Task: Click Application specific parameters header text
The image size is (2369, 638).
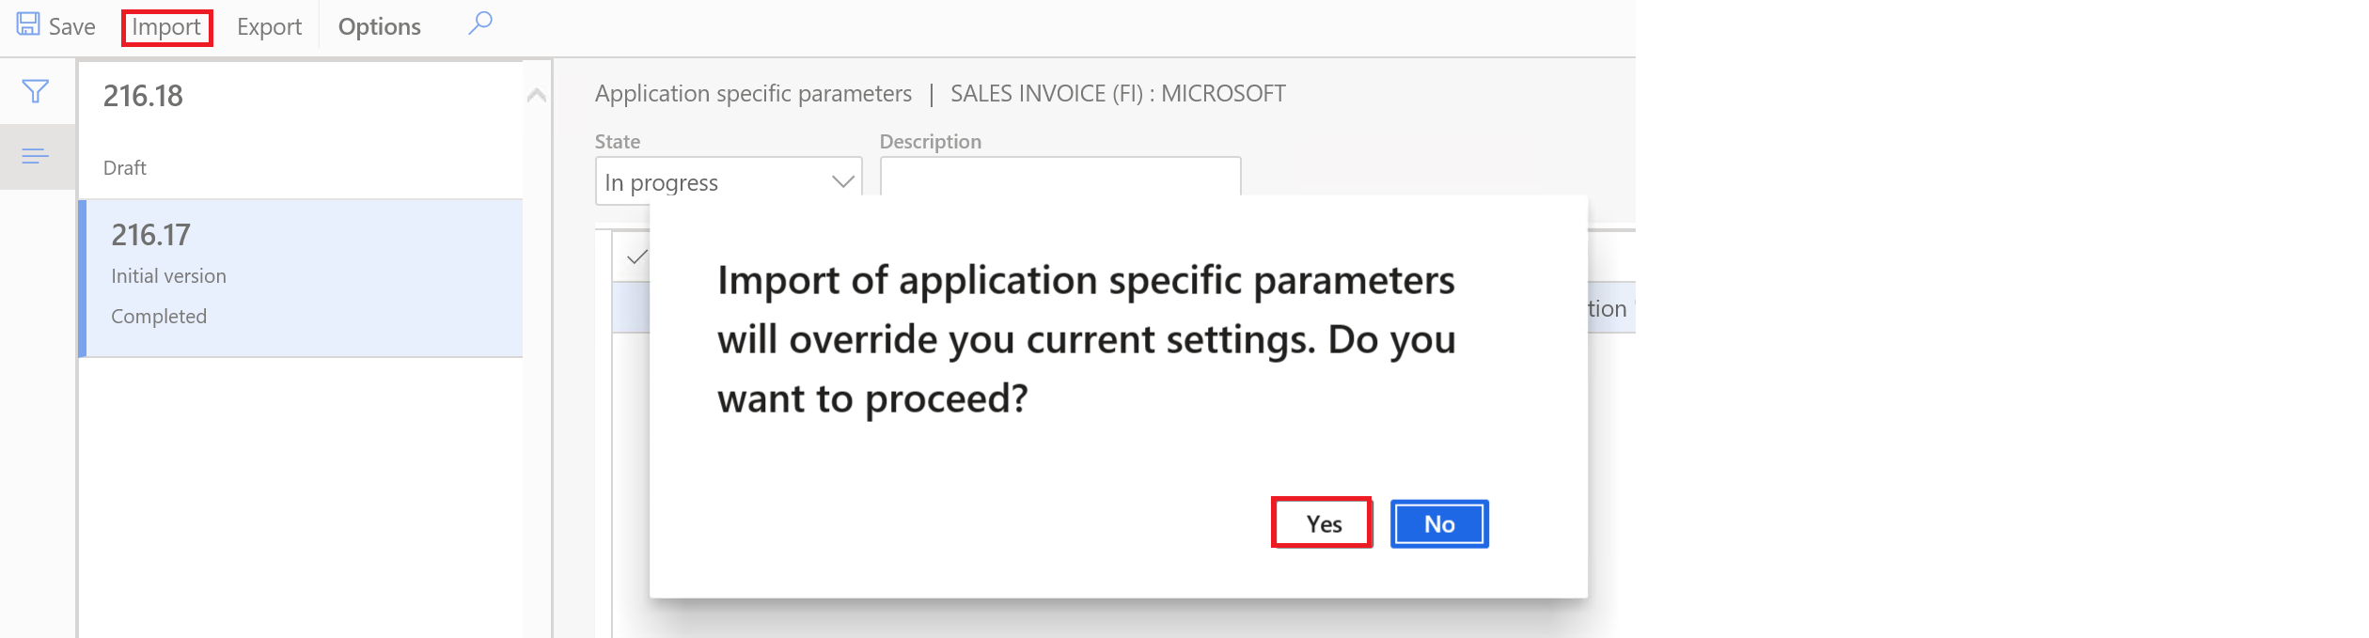Action: click(753, 94)
